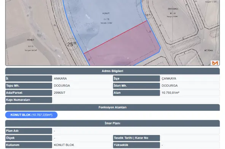The image size is (225, 149).
Task: Click the Adres Bilgileri section header
Action: pyautogui.click(x=112, y=71)
